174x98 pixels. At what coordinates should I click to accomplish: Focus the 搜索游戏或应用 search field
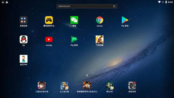coord(87,6)
